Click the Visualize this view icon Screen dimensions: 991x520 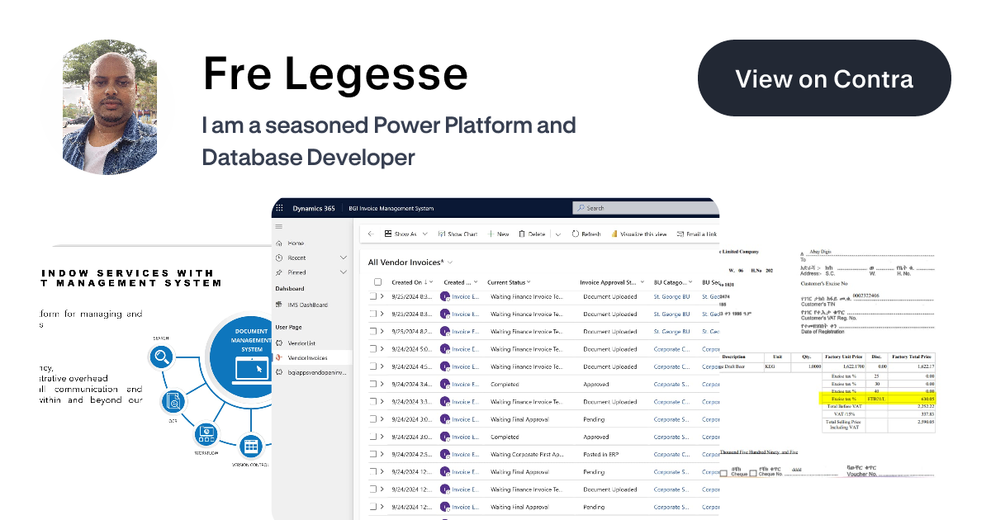[615, 234]
